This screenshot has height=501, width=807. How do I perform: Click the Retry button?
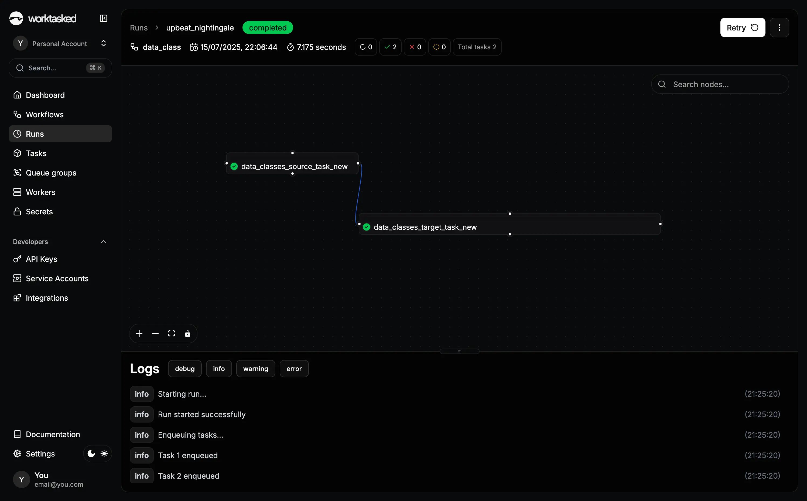pos(742,28)
